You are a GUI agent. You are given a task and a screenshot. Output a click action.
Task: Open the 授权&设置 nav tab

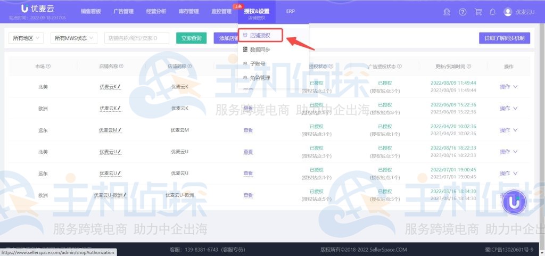[257, 12]
